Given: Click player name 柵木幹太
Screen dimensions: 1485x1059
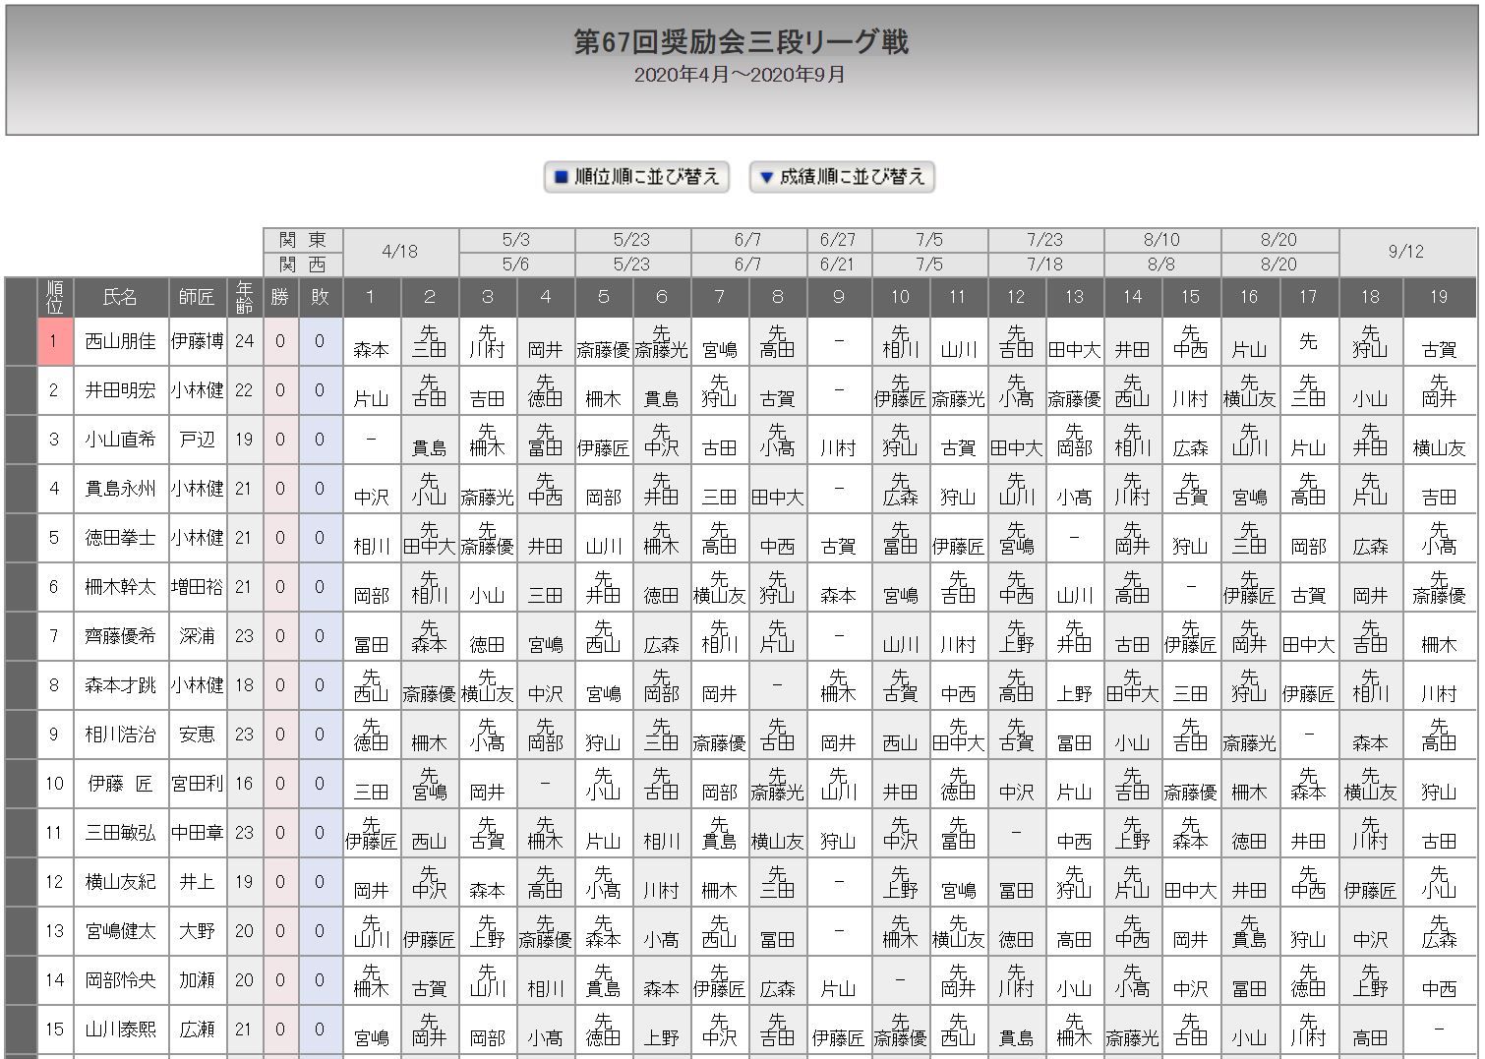Looking at the screenshot, I should tap(120, 587).
